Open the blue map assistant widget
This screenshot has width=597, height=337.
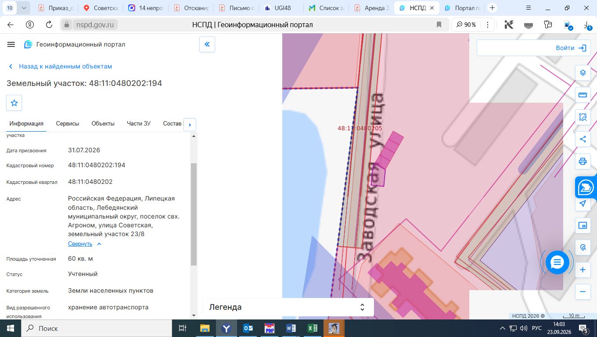586,188
